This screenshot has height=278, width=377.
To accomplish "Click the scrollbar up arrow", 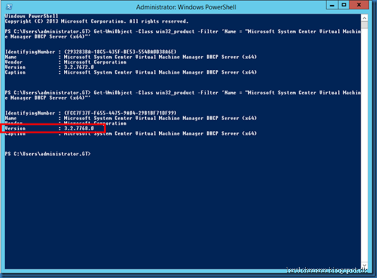I will [x=364, y=18].
